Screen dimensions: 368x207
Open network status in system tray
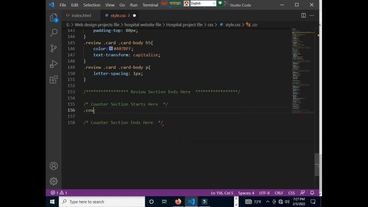281,202
